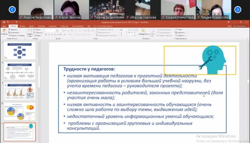
Task: Open Shape Effects (Эффекты фигуры) dropdown
Action: tap(164, 35)
